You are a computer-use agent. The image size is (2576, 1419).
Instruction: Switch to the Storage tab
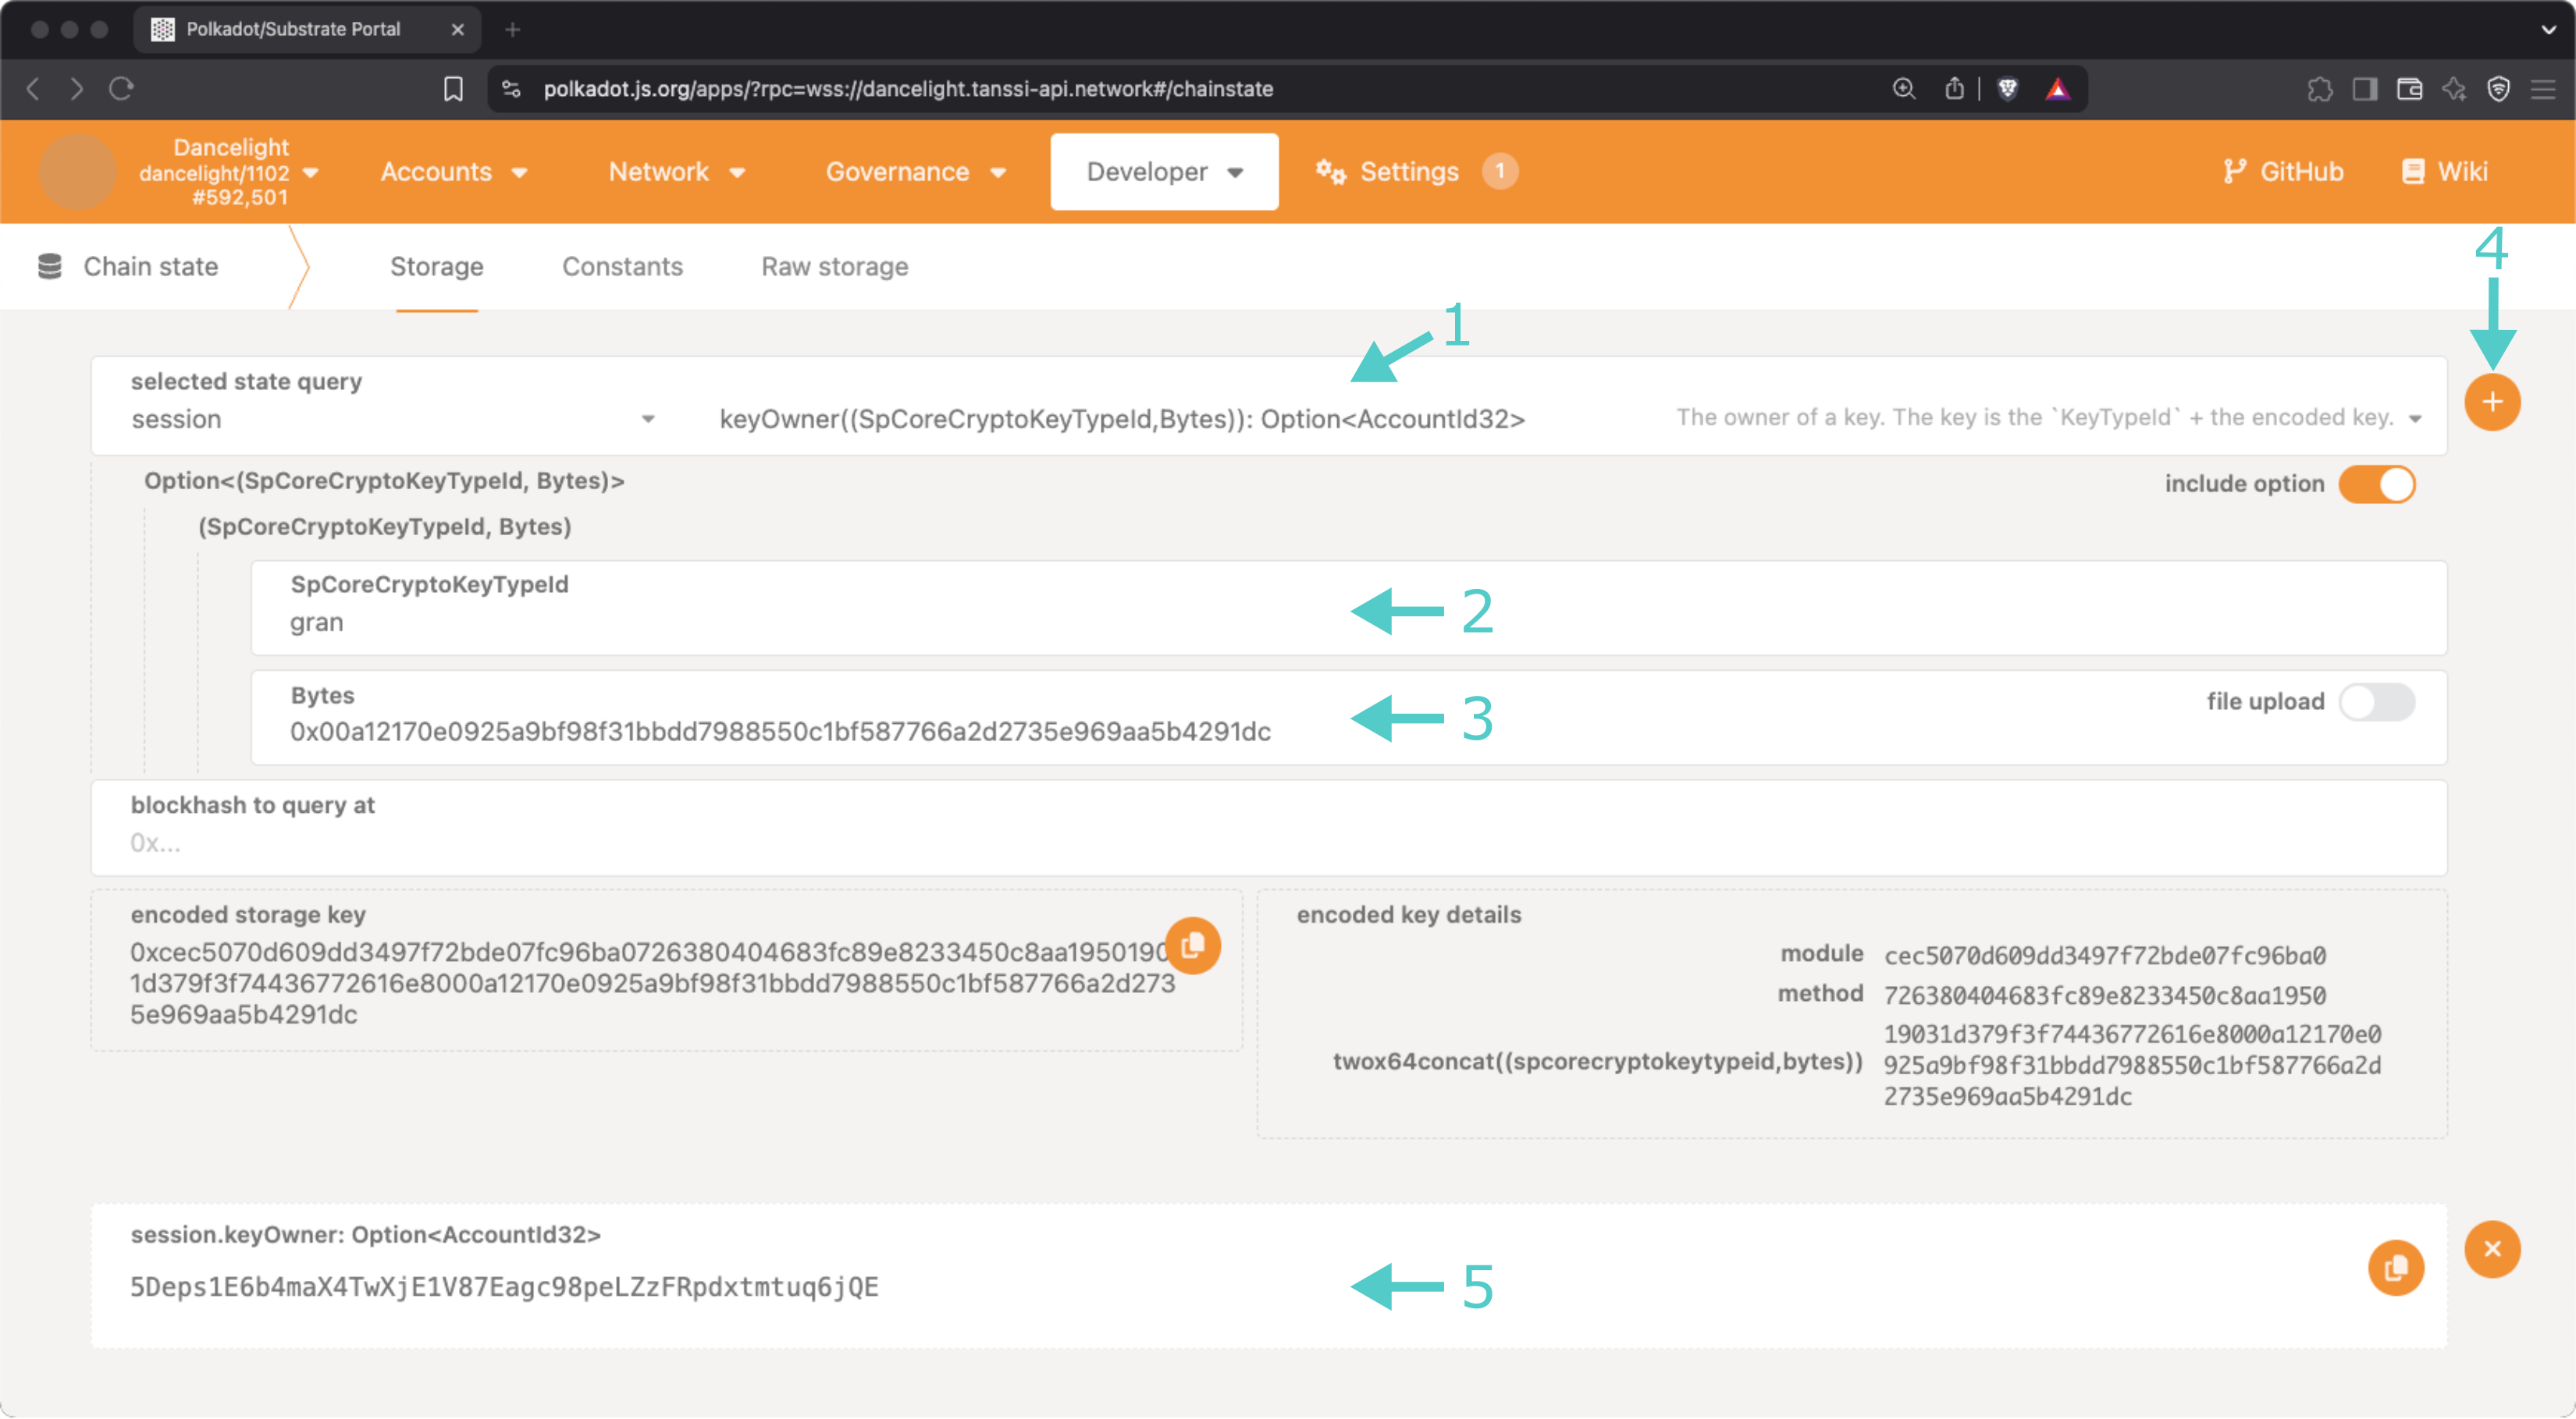(436, 267)
